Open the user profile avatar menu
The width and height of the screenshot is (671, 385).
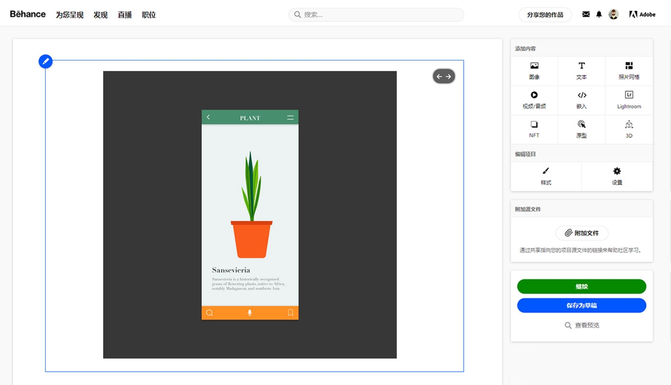pos(613,14)
